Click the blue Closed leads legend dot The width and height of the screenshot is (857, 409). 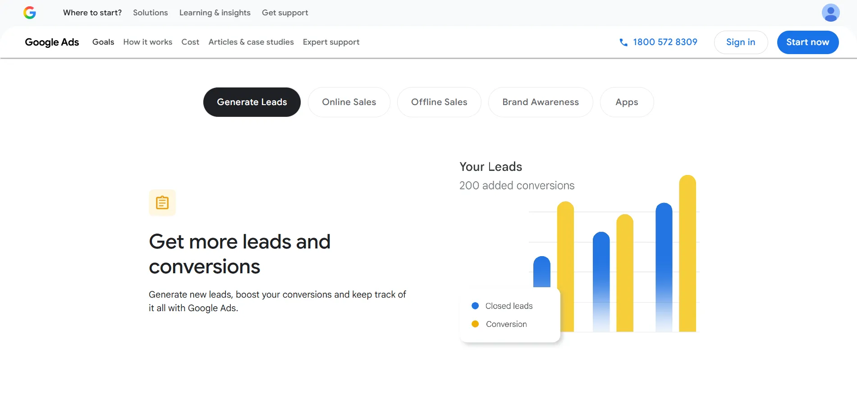point(475,306)
